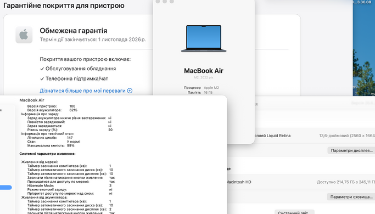Click the "Системні параметри живлення:" heading
The width and height of the screenshot is (375, 214).
[x=47, y=154]
